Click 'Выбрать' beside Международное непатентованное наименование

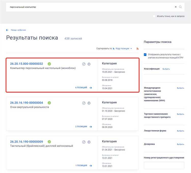click(x=181, y=88)
